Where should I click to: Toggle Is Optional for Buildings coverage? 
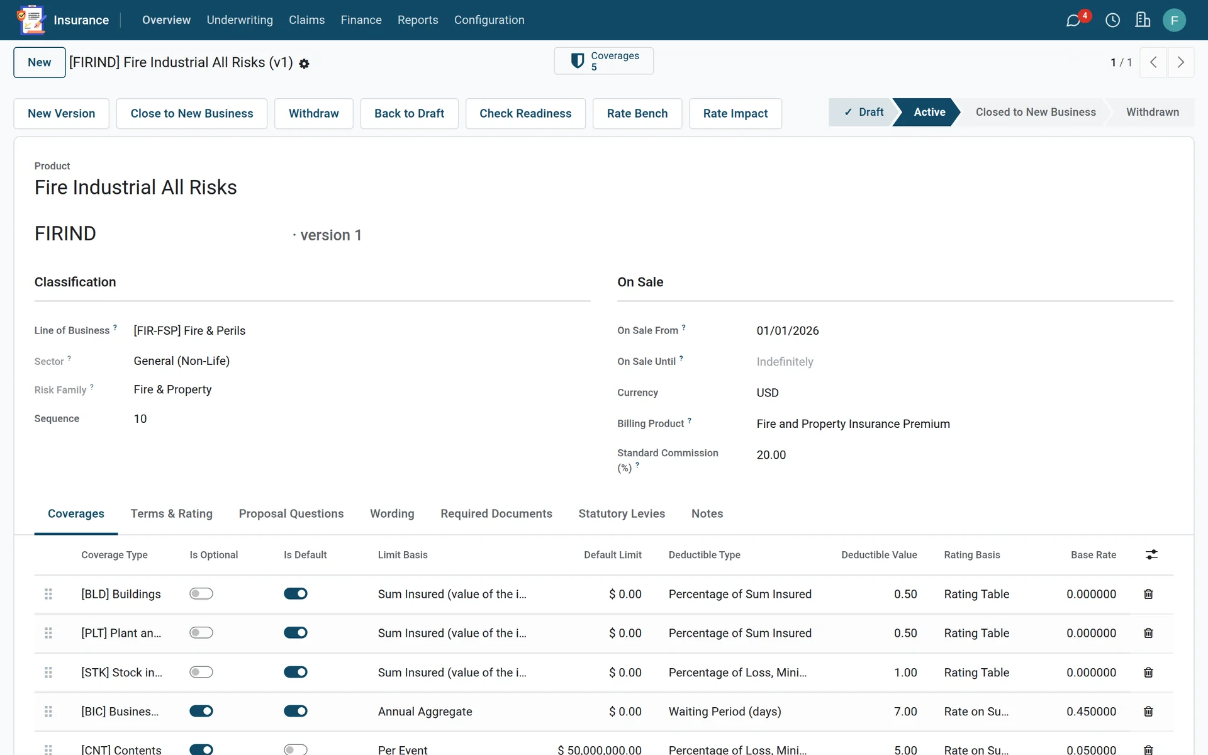(201, 593)
